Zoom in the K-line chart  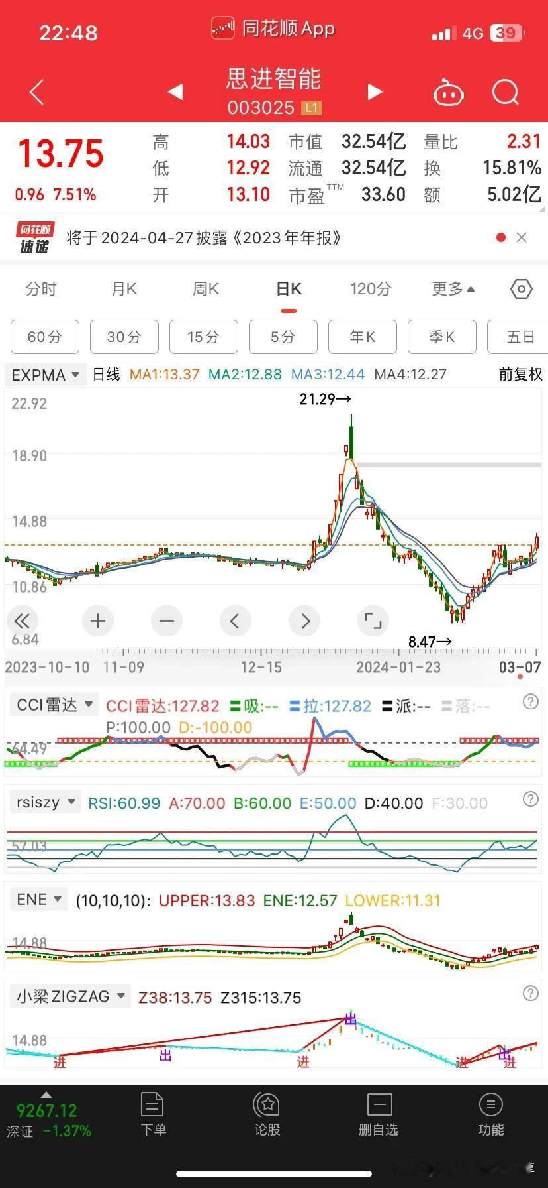coord(98,621)
